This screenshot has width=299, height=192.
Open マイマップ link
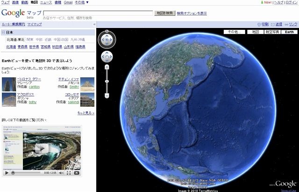(x=35, y=24)
